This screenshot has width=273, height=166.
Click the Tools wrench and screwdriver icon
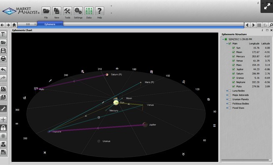point(68,11)
